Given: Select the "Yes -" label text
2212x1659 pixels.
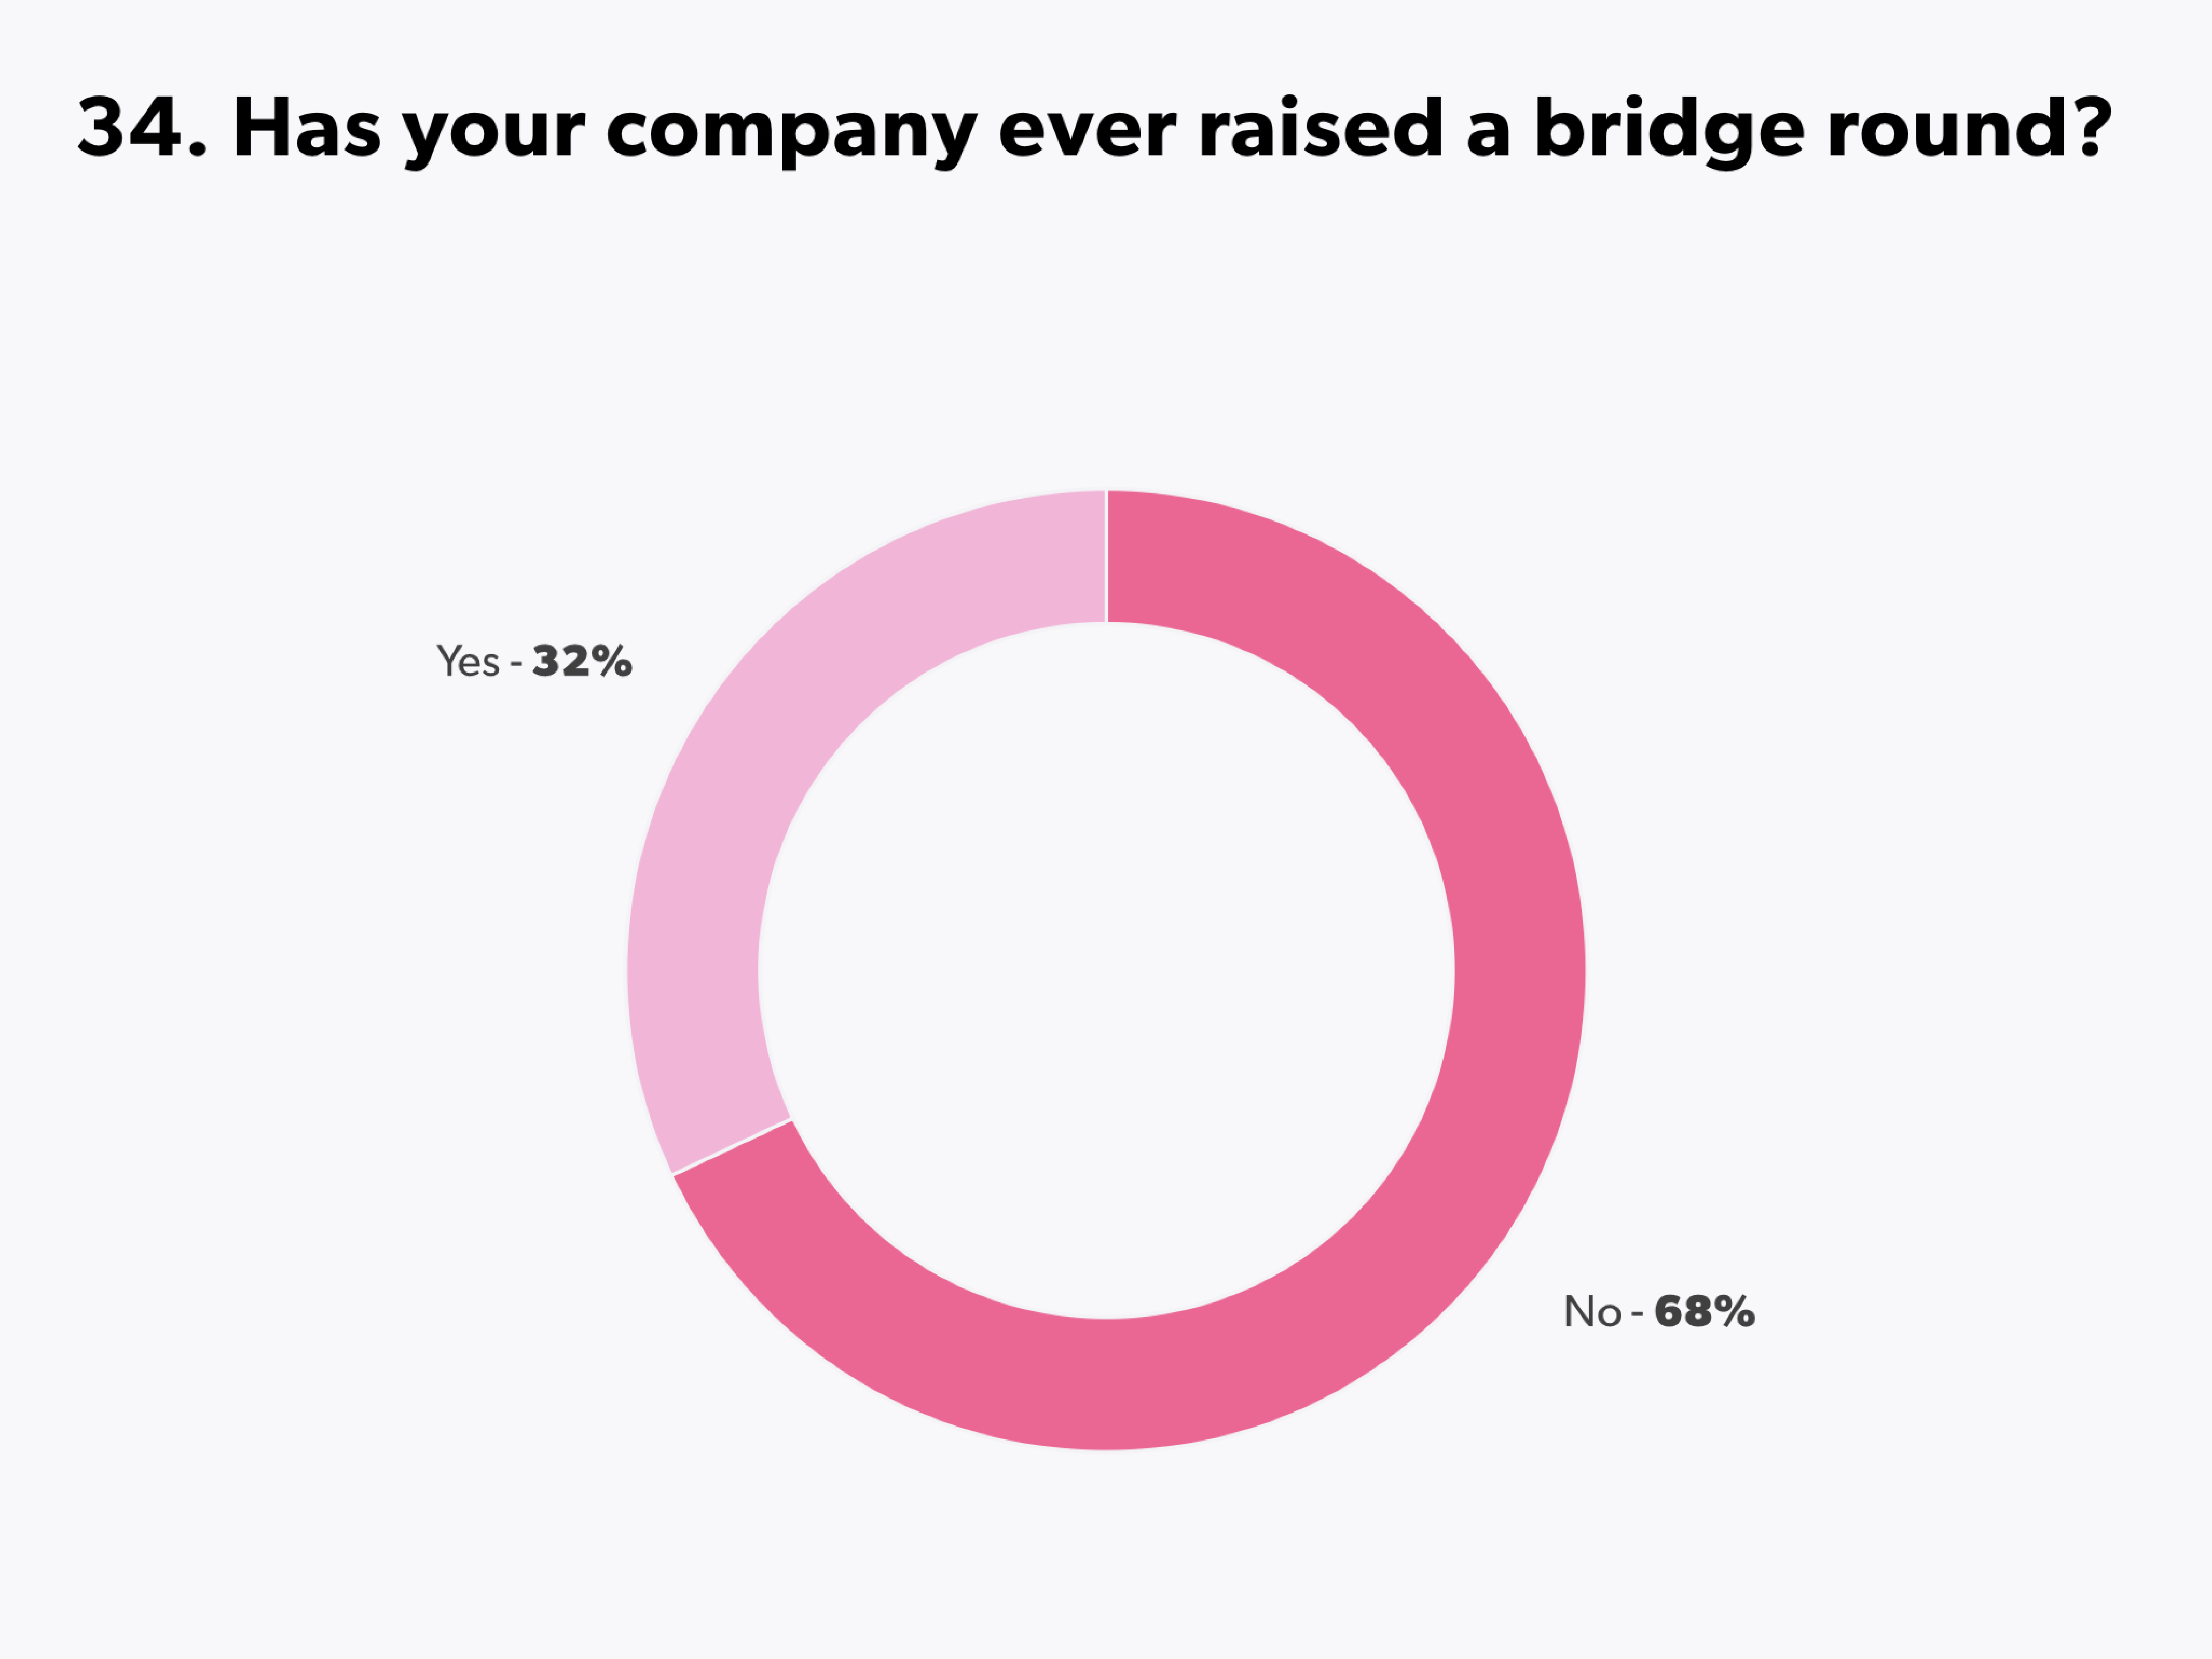Looking at the screenshot, I should (478, 662).
